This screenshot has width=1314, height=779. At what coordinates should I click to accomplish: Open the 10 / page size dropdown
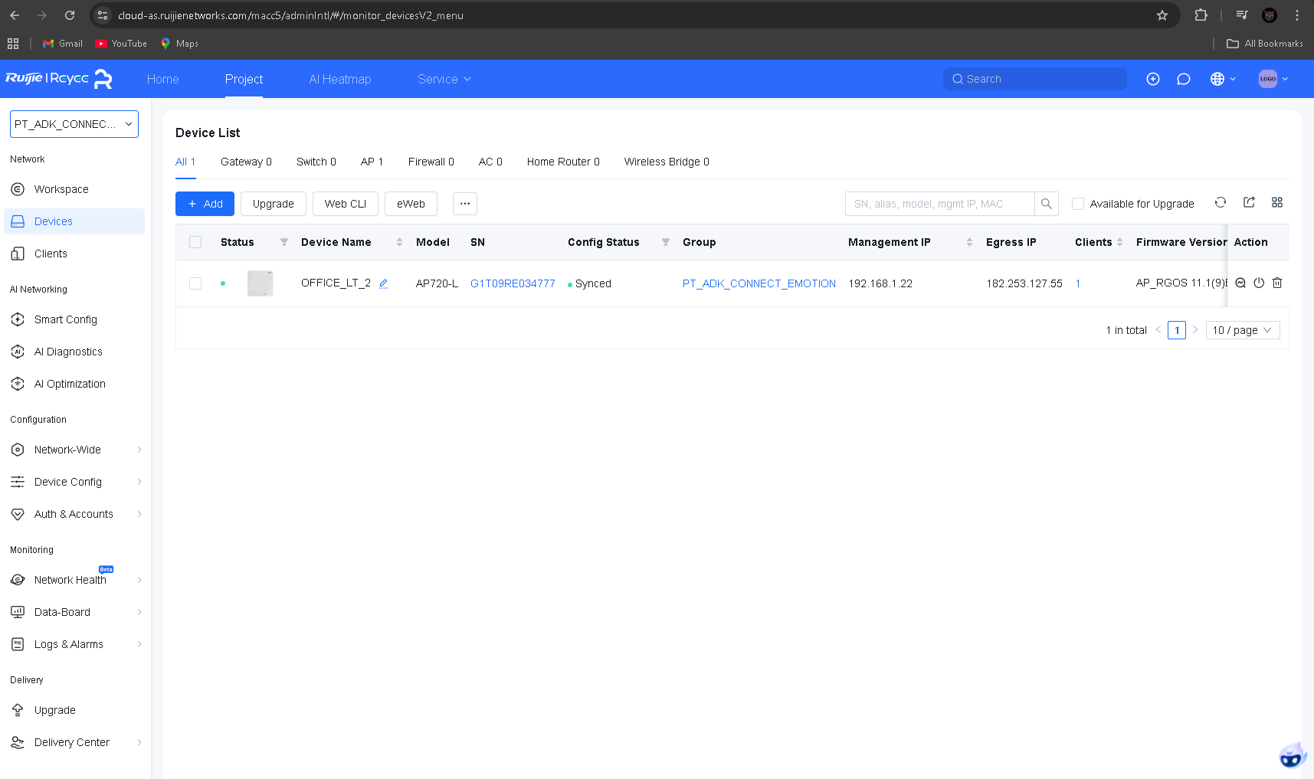pos(1242,330)
